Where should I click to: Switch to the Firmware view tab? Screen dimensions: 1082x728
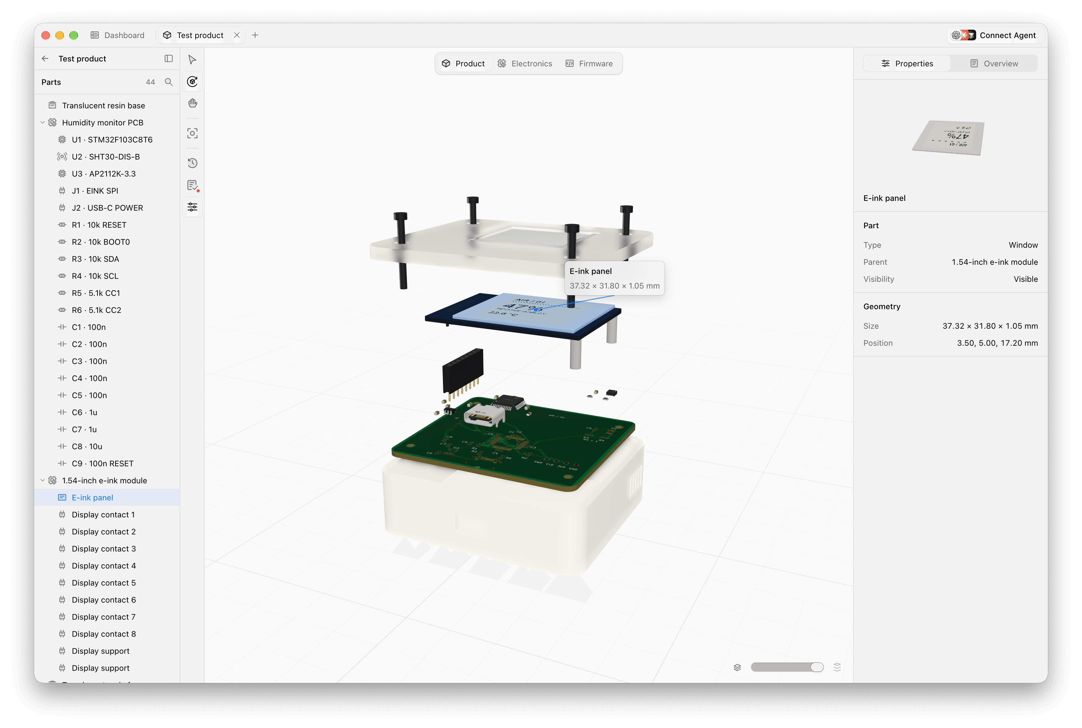coord(589,64)
